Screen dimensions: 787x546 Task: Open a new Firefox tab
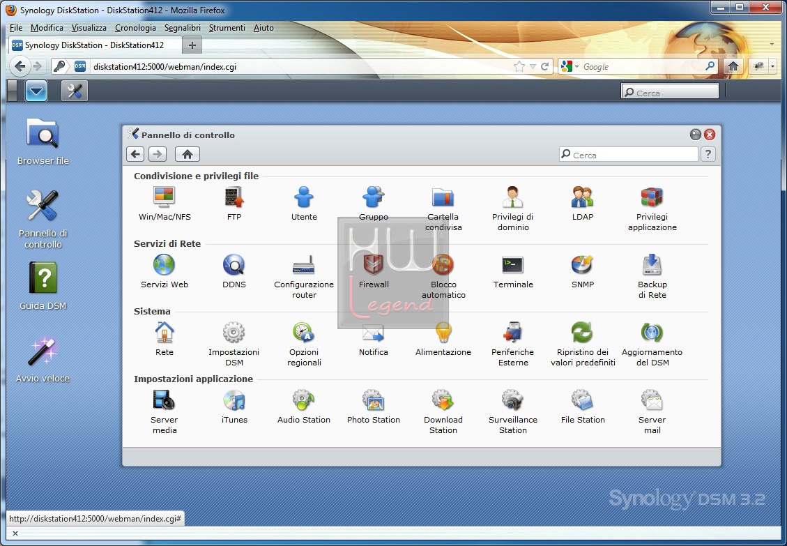tap(192, 45)
